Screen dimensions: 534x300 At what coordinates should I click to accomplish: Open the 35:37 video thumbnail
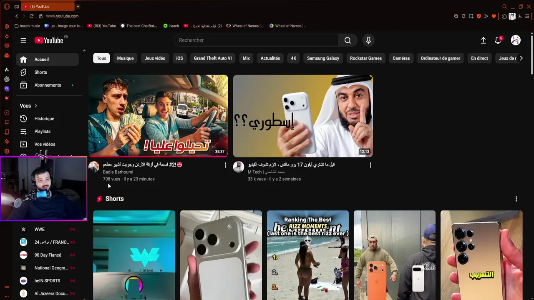[x=158, y=116]
